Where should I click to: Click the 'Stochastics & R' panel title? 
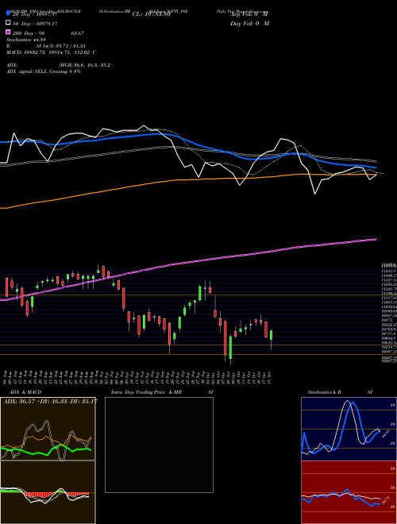pyautogui.click(x=325, y=392)
